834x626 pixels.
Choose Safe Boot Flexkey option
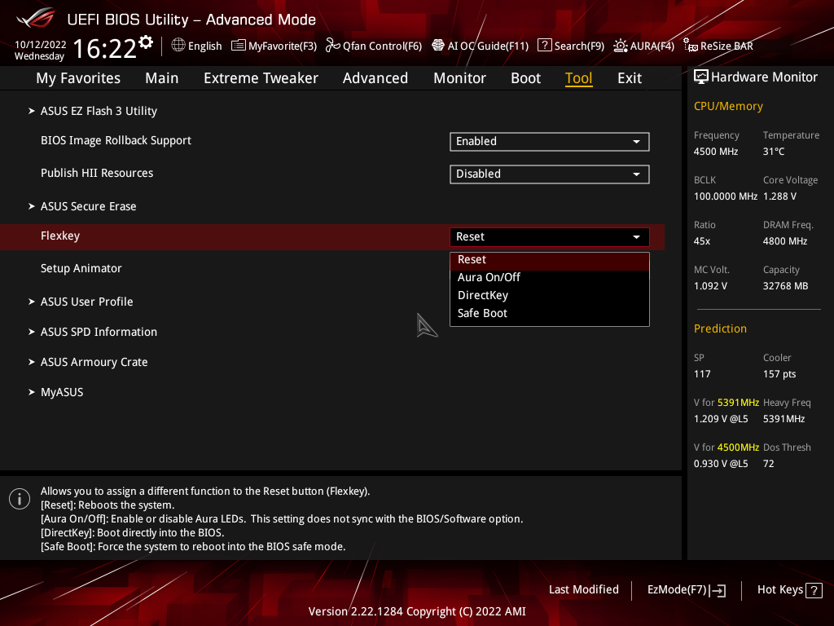click(x=550, y=314)
